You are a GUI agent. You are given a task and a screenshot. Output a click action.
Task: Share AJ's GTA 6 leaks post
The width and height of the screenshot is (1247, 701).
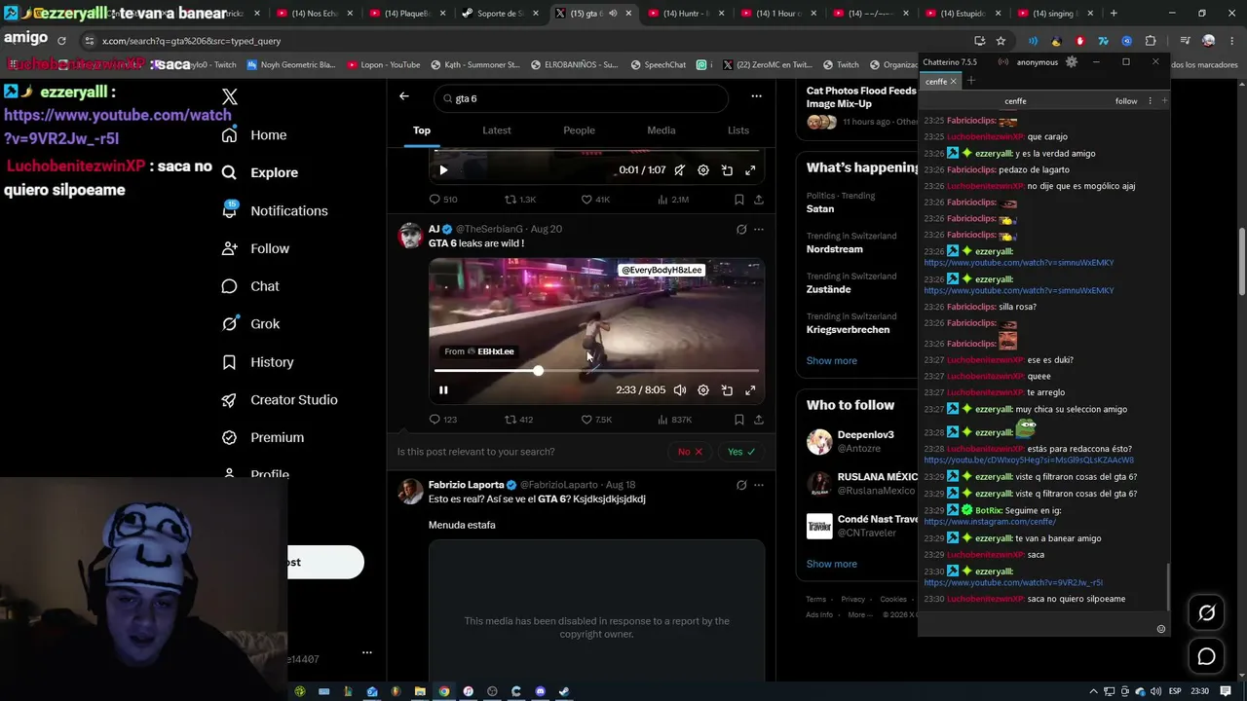point(759,420)
